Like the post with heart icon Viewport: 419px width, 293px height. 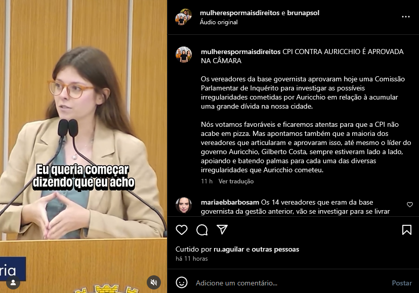[x=182, y=230]
